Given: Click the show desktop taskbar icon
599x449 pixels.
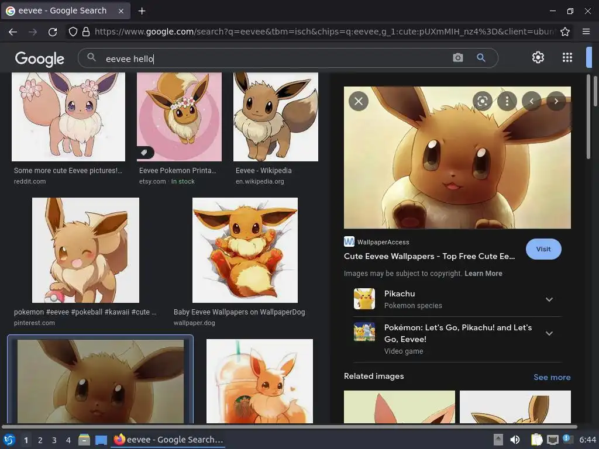Looking at the screenshot, I should (101, 440).
